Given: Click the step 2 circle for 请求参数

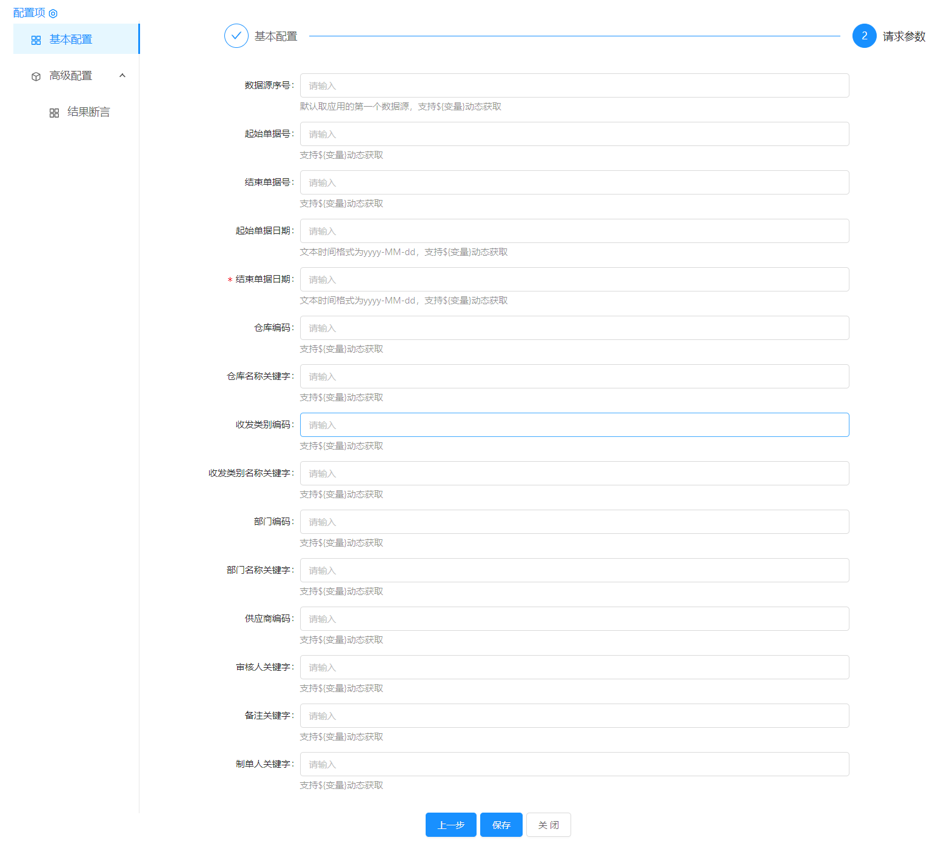Looking at the screenshot, I should click(x=864, y=36).
